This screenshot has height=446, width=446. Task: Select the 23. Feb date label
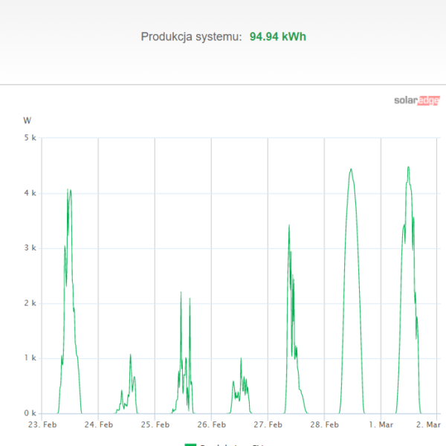[x=42, y=425]
